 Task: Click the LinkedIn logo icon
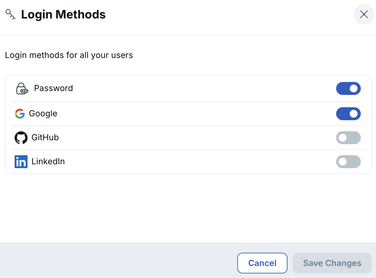[21, 161]
